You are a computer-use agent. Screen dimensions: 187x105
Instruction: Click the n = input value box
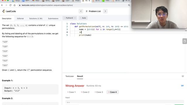tap(125, 102)
